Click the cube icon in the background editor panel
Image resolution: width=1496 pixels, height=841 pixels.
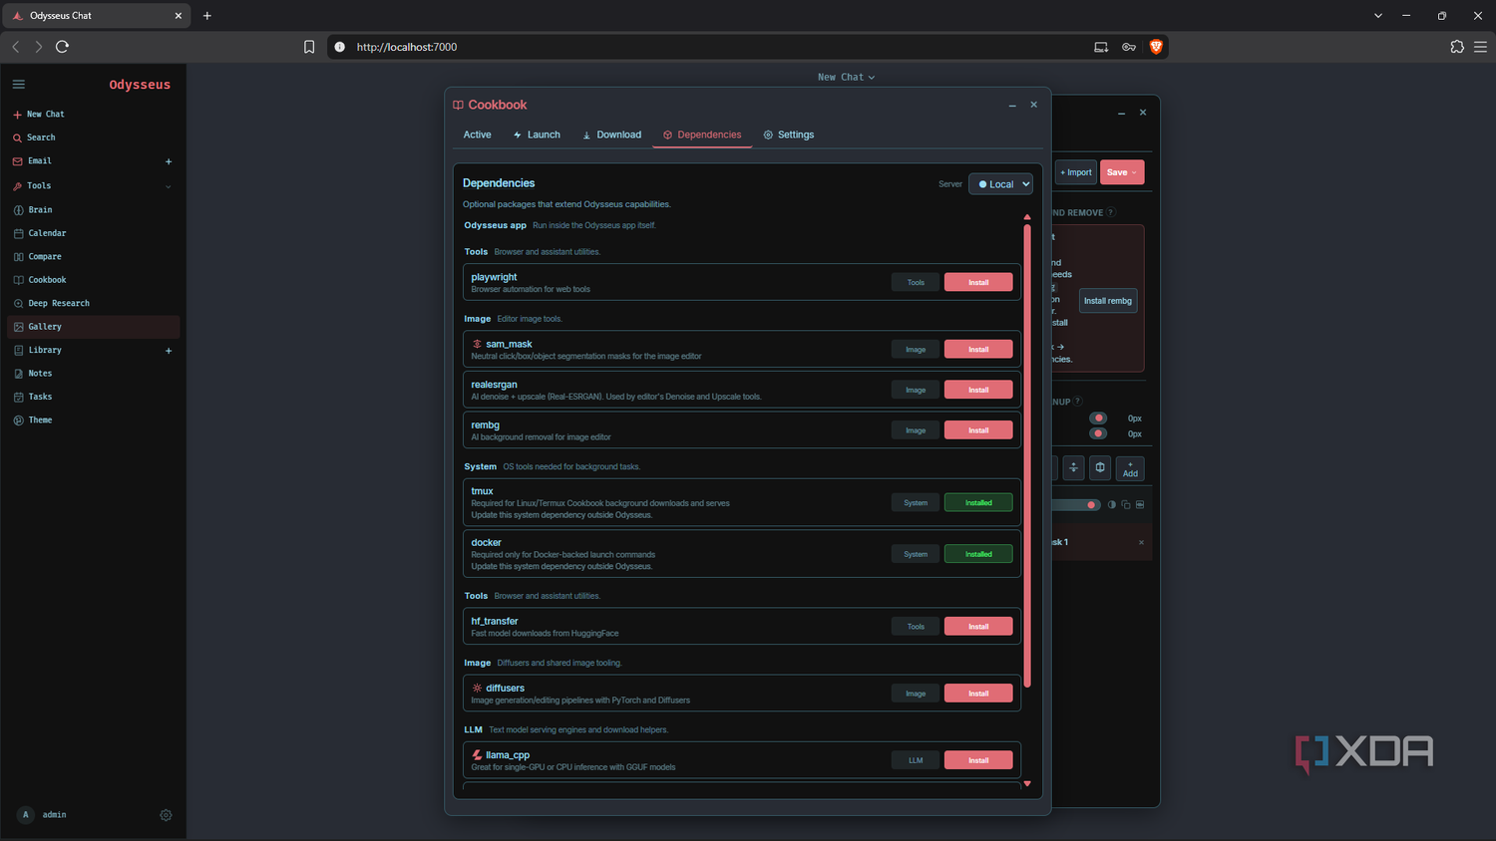coord(1100,467)
